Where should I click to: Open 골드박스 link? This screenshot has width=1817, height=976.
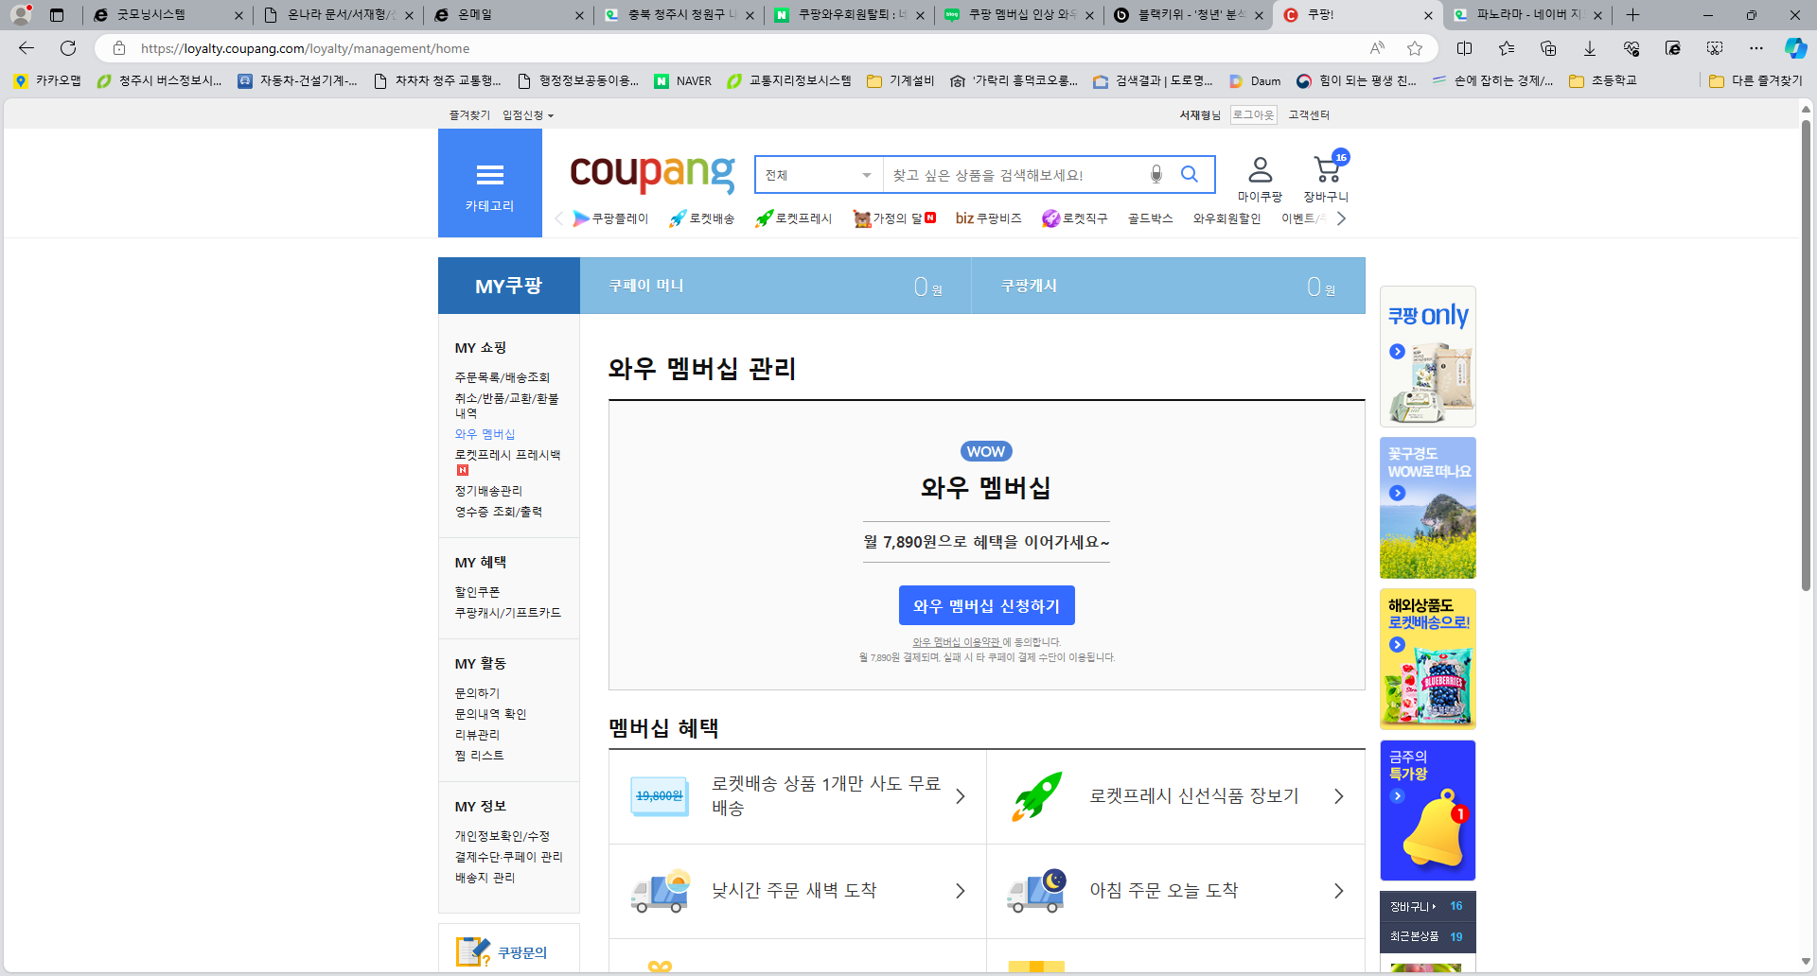click(x=1150, y=218)
